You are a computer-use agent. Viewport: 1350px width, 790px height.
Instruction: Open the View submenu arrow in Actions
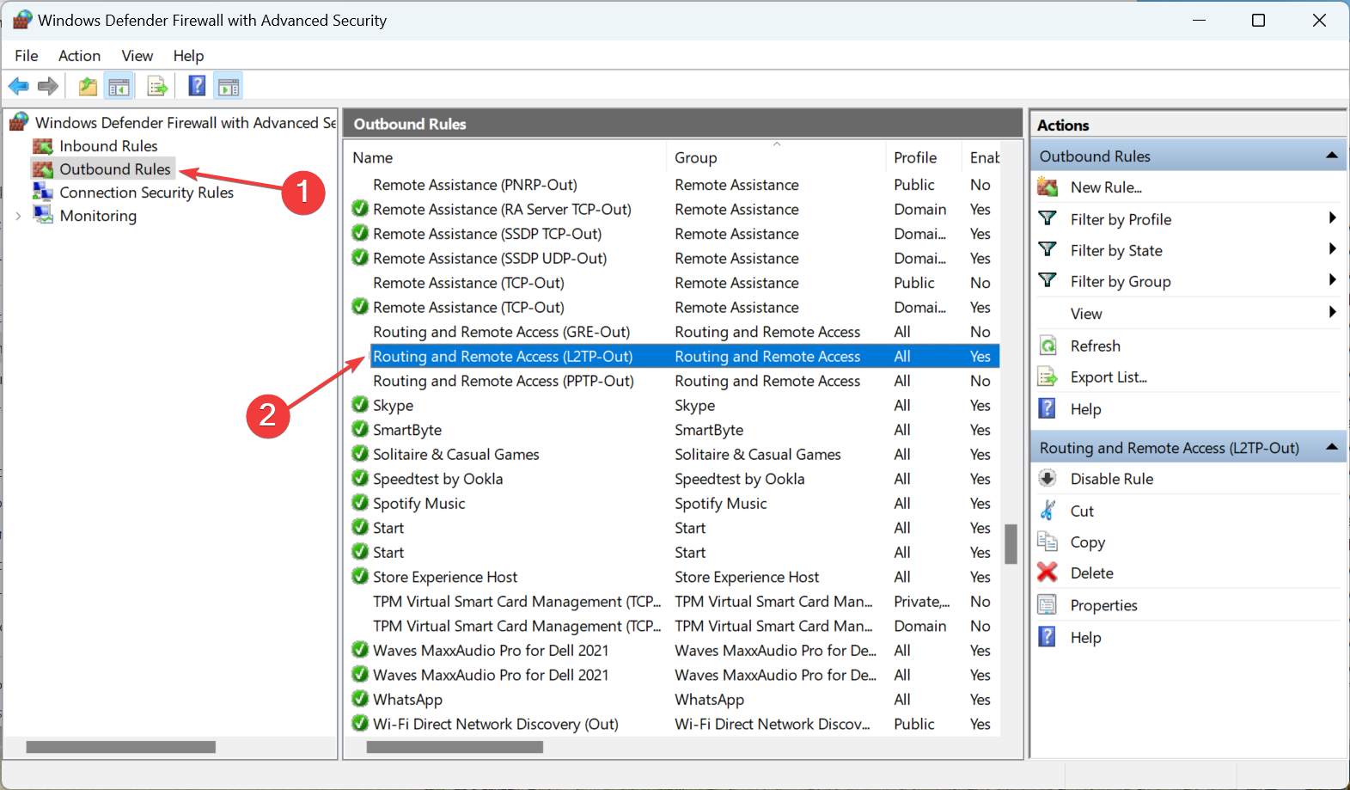(1332, 313)
